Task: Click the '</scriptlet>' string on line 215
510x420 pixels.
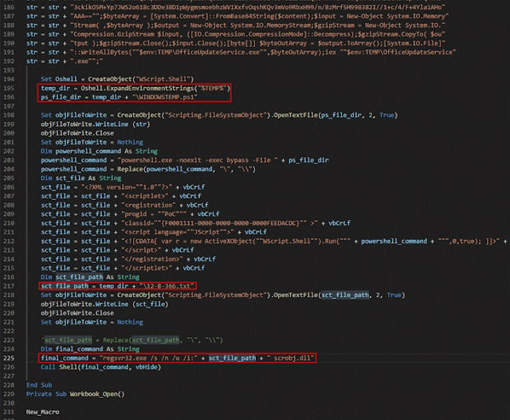Action: pos(147,268)
